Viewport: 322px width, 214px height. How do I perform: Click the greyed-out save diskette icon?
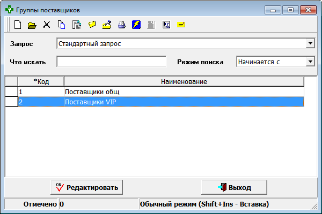(x=151, y=25)
